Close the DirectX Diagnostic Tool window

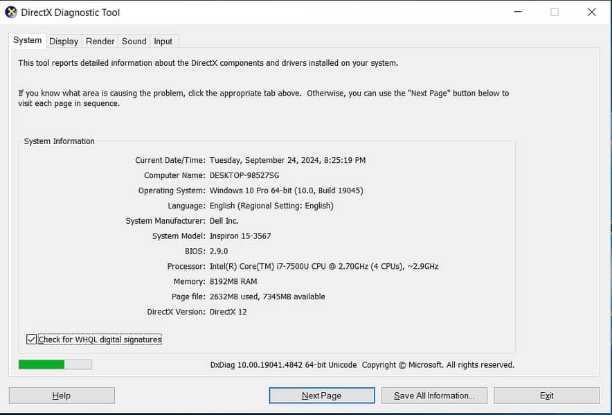(x=591, y=12)
